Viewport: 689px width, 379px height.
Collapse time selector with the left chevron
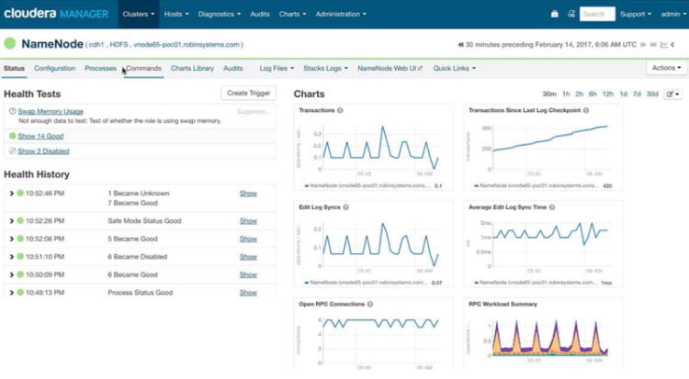pos(672,45)
